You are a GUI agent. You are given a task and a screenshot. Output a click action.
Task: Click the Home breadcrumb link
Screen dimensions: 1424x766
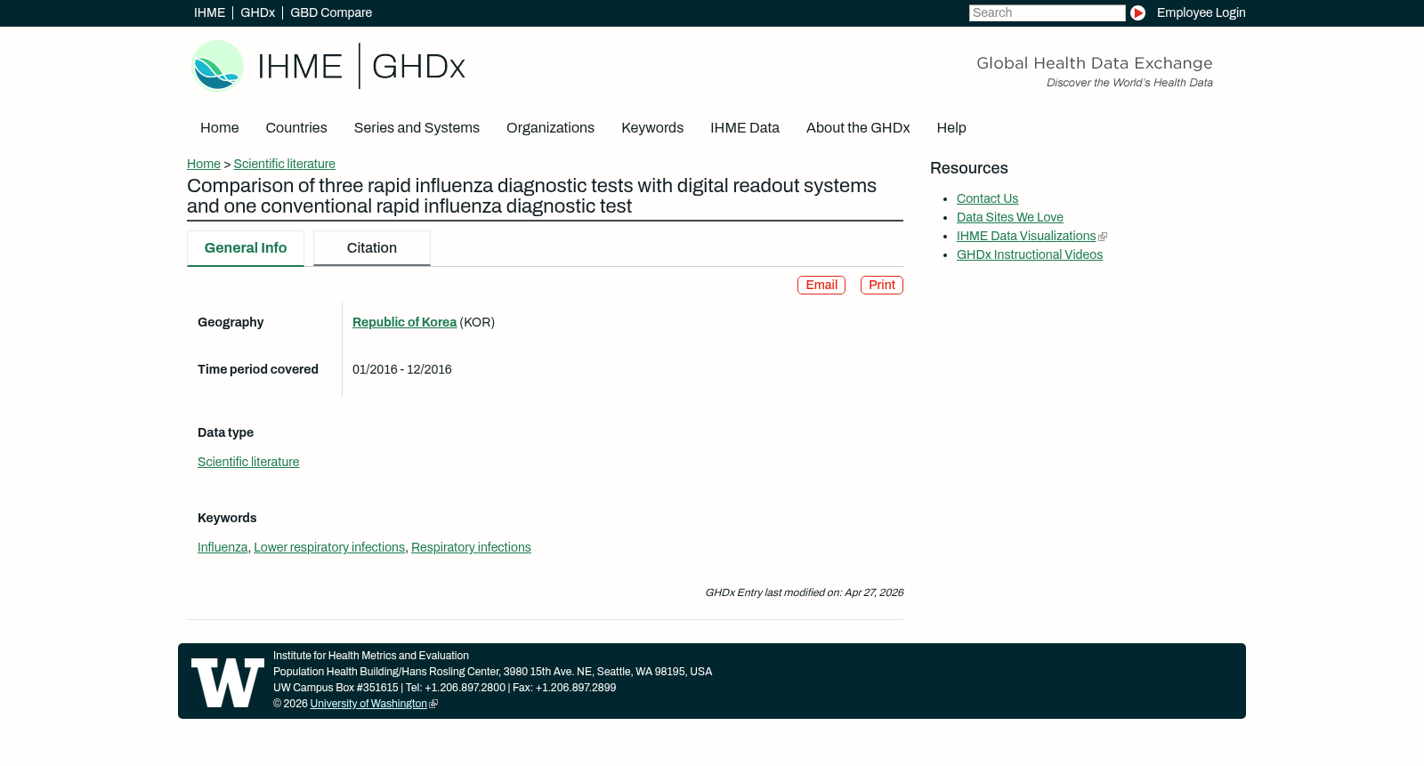click(204, 164)
